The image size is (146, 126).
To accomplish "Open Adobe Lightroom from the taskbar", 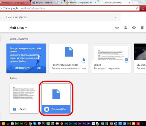I will [x=75, y=124].
